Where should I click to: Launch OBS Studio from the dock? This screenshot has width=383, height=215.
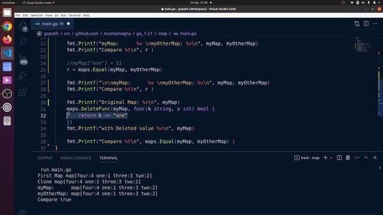[x=7, y=94]
